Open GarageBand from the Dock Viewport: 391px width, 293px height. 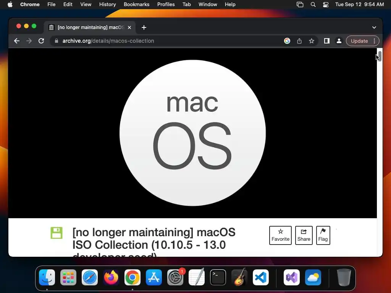point(239,277)
